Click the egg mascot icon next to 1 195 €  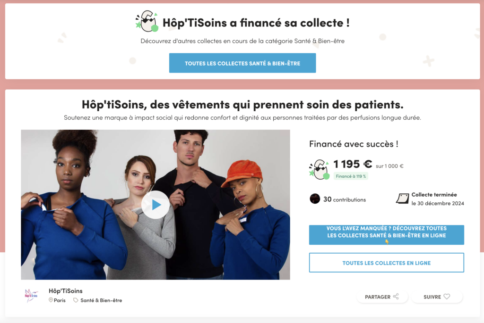point(320,169)
